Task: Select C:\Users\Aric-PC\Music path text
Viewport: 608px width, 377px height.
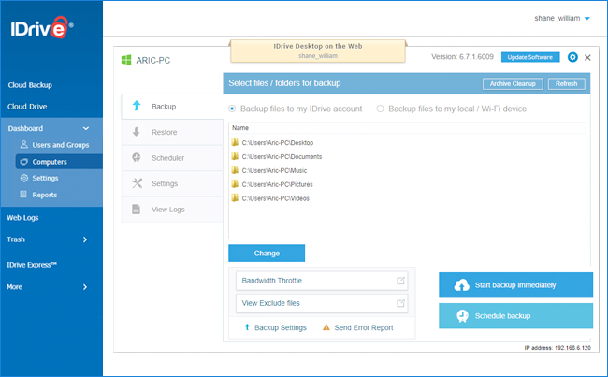Action: [x=274, y=170]
